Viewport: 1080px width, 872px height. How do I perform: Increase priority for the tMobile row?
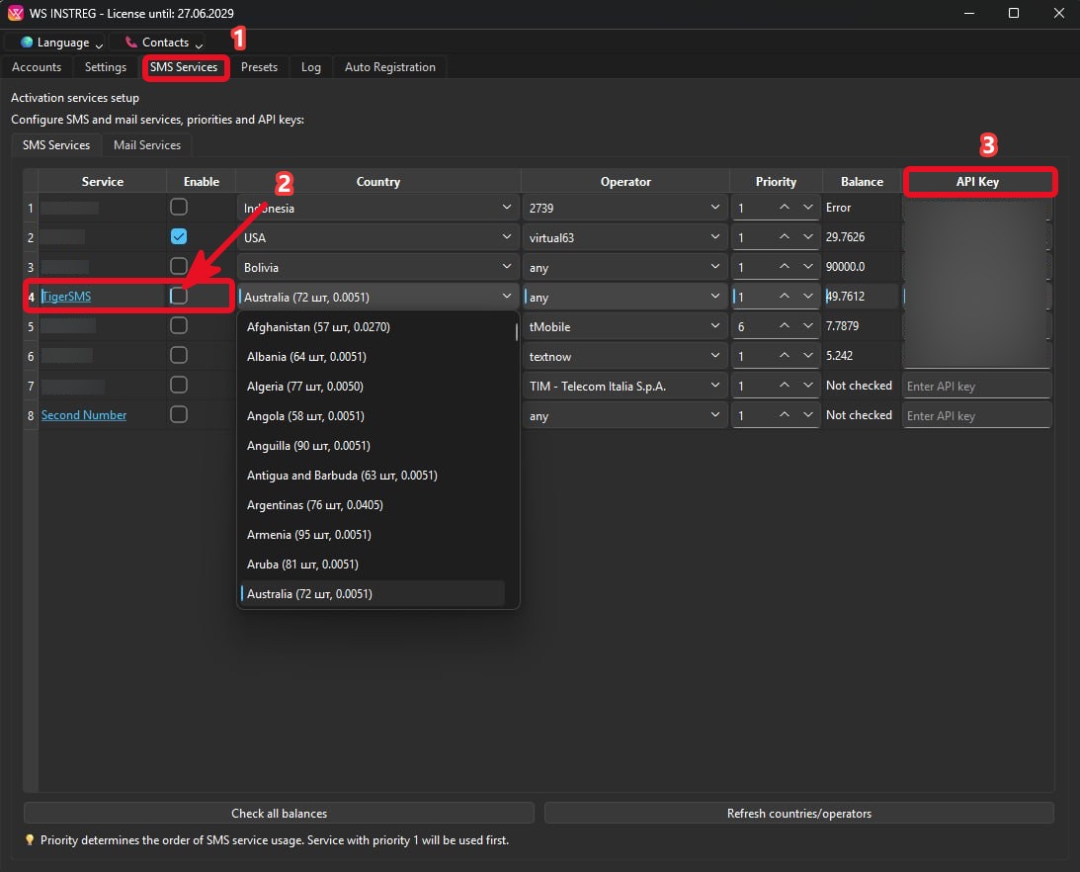click(784, 325)
